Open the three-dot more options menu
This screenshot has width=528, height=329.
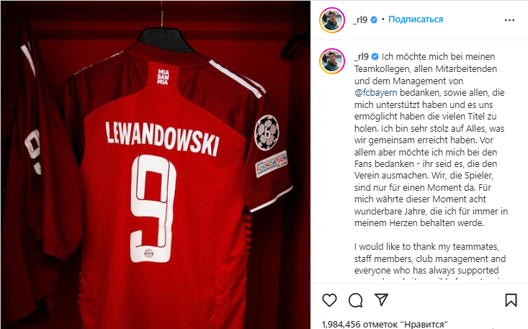[x=509, y=20]
